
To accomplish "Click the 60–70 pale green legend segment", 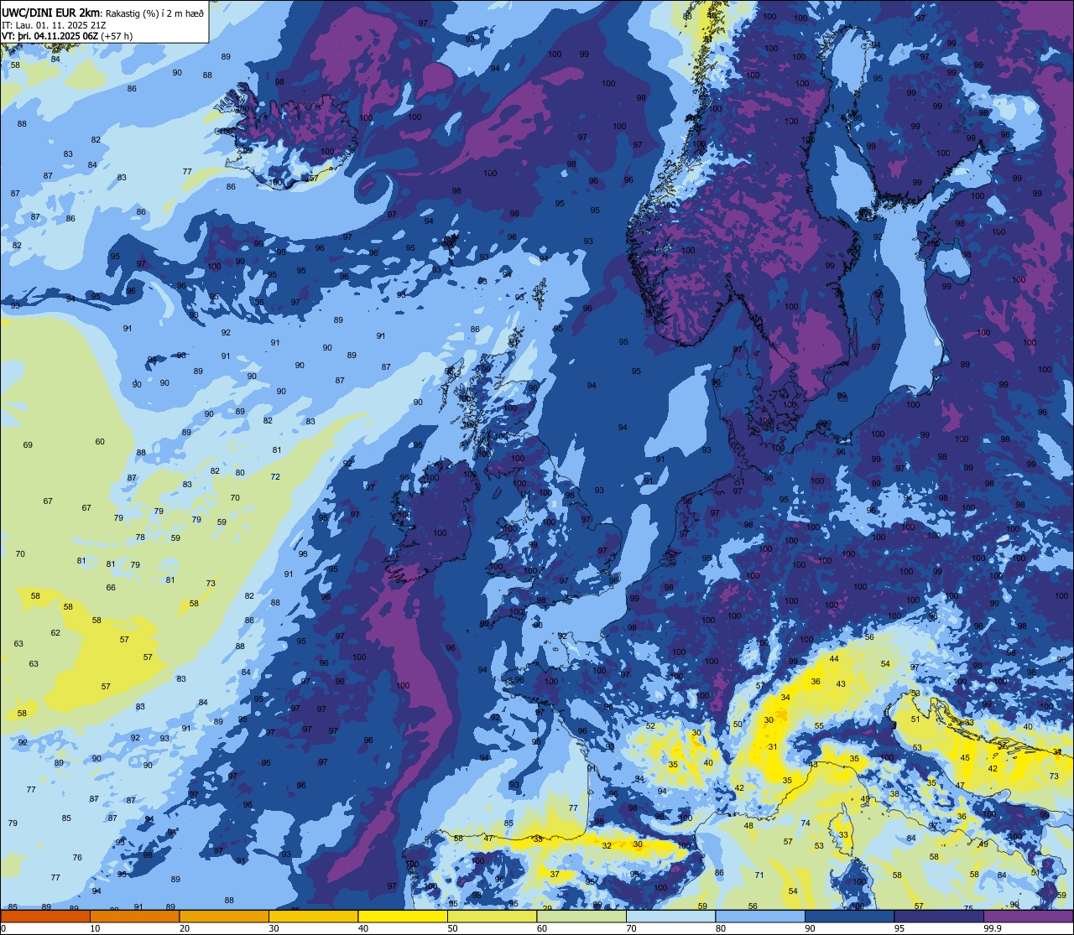I will pyautogui.click(x=581, y=917).
